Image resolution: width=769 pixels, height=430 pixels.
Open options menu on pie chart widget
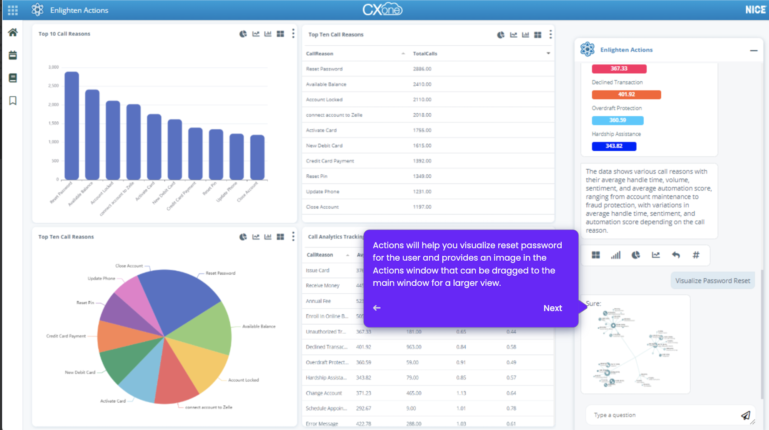[293, 237]
